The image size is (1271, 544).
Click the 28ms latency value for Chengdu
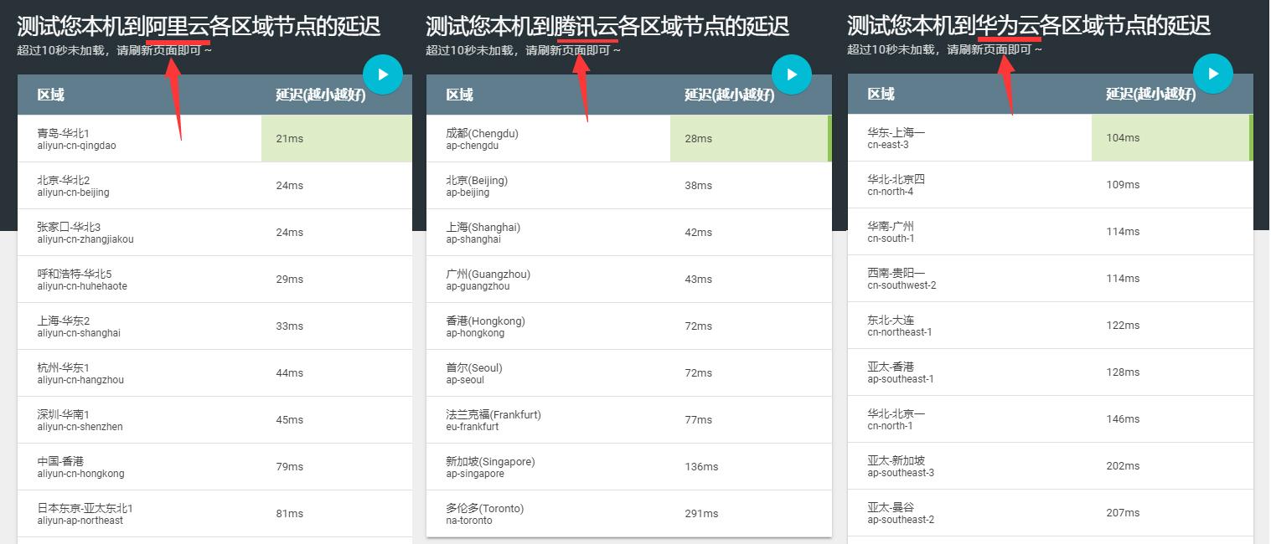pyautogui.click(x=698, y=139)
